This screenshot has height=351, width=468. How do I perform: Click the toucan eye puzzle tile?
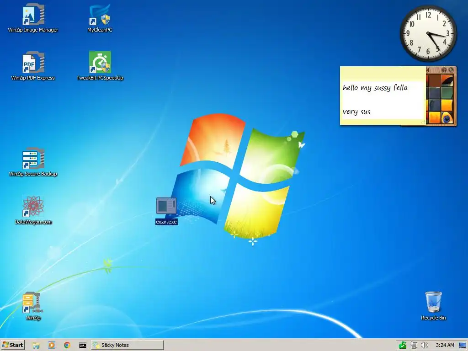coord(447,117)
